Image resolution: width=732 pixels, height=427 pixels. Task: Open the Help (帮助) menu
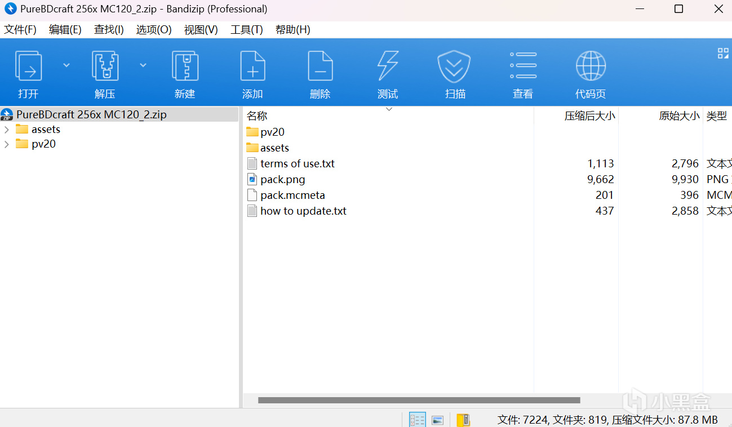[293, 30]
